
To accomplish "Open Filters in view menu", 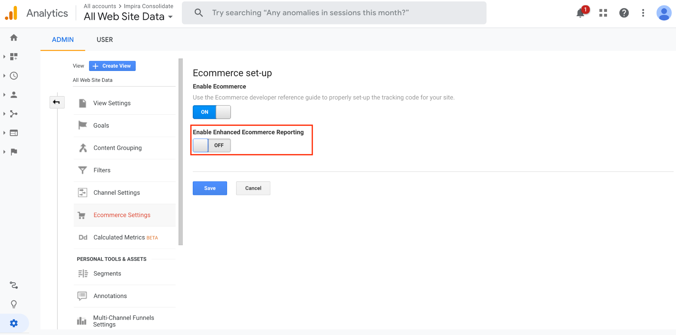I will pyautogui.click(x=125, y=170).
